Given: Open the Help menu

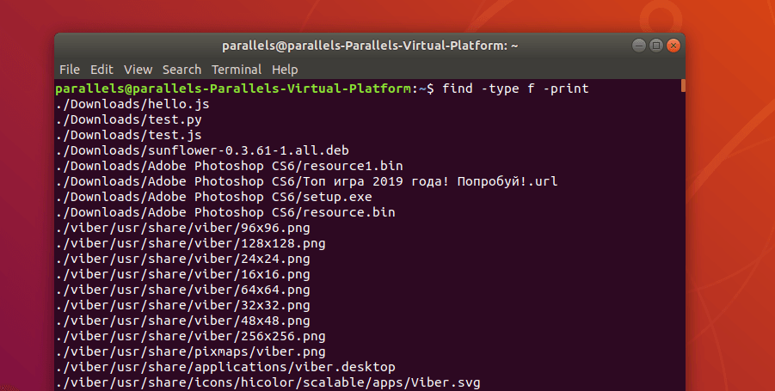Looking at the screenshot, I should click(285, 70).
